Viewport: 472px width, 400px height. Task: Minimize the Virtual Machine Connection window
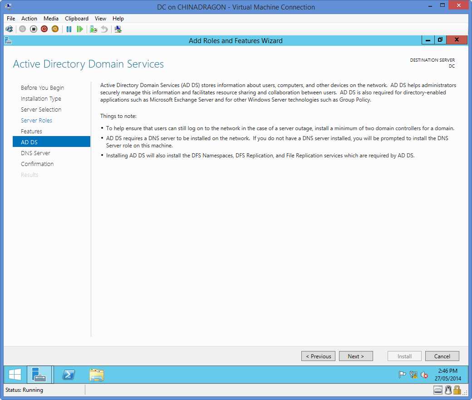click(430, 6)
